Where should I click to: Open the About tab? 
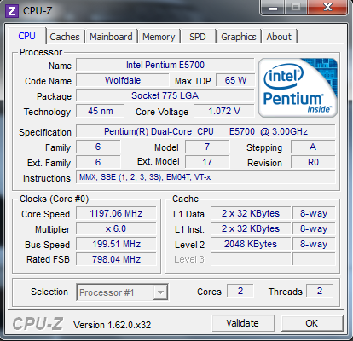click(279, 37)
